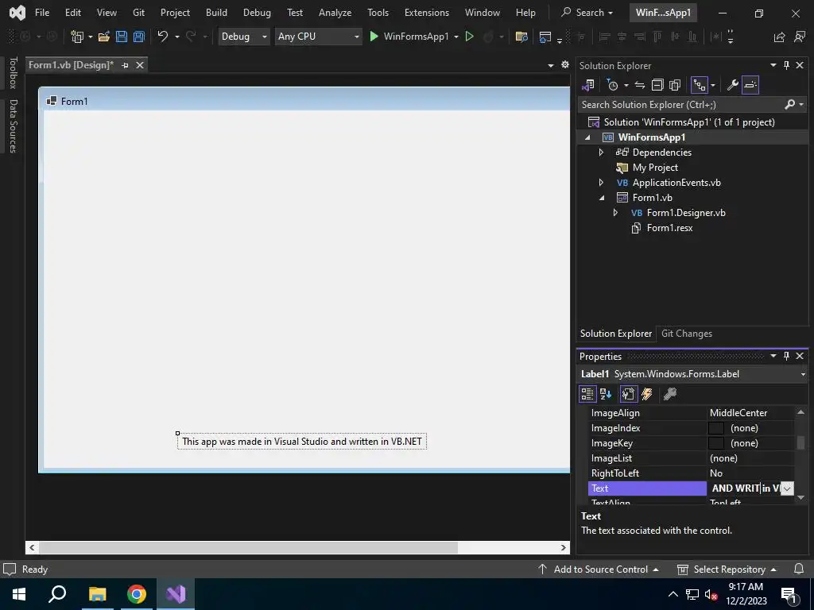
Task: Click Add to Source Control
Action: pos(598,569)
